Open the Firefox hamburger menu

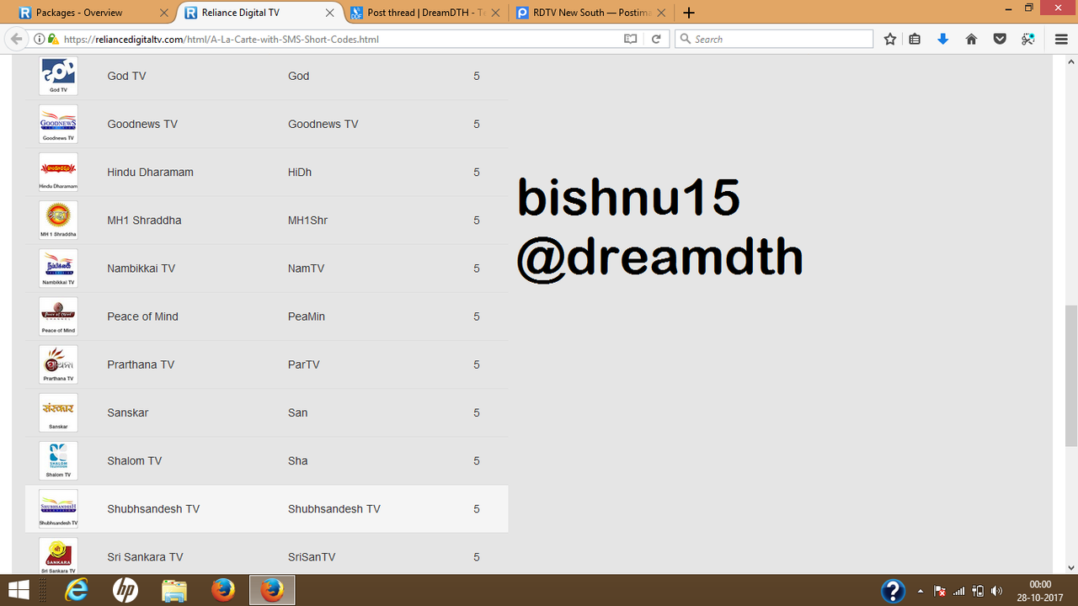tap(1061, 39)
